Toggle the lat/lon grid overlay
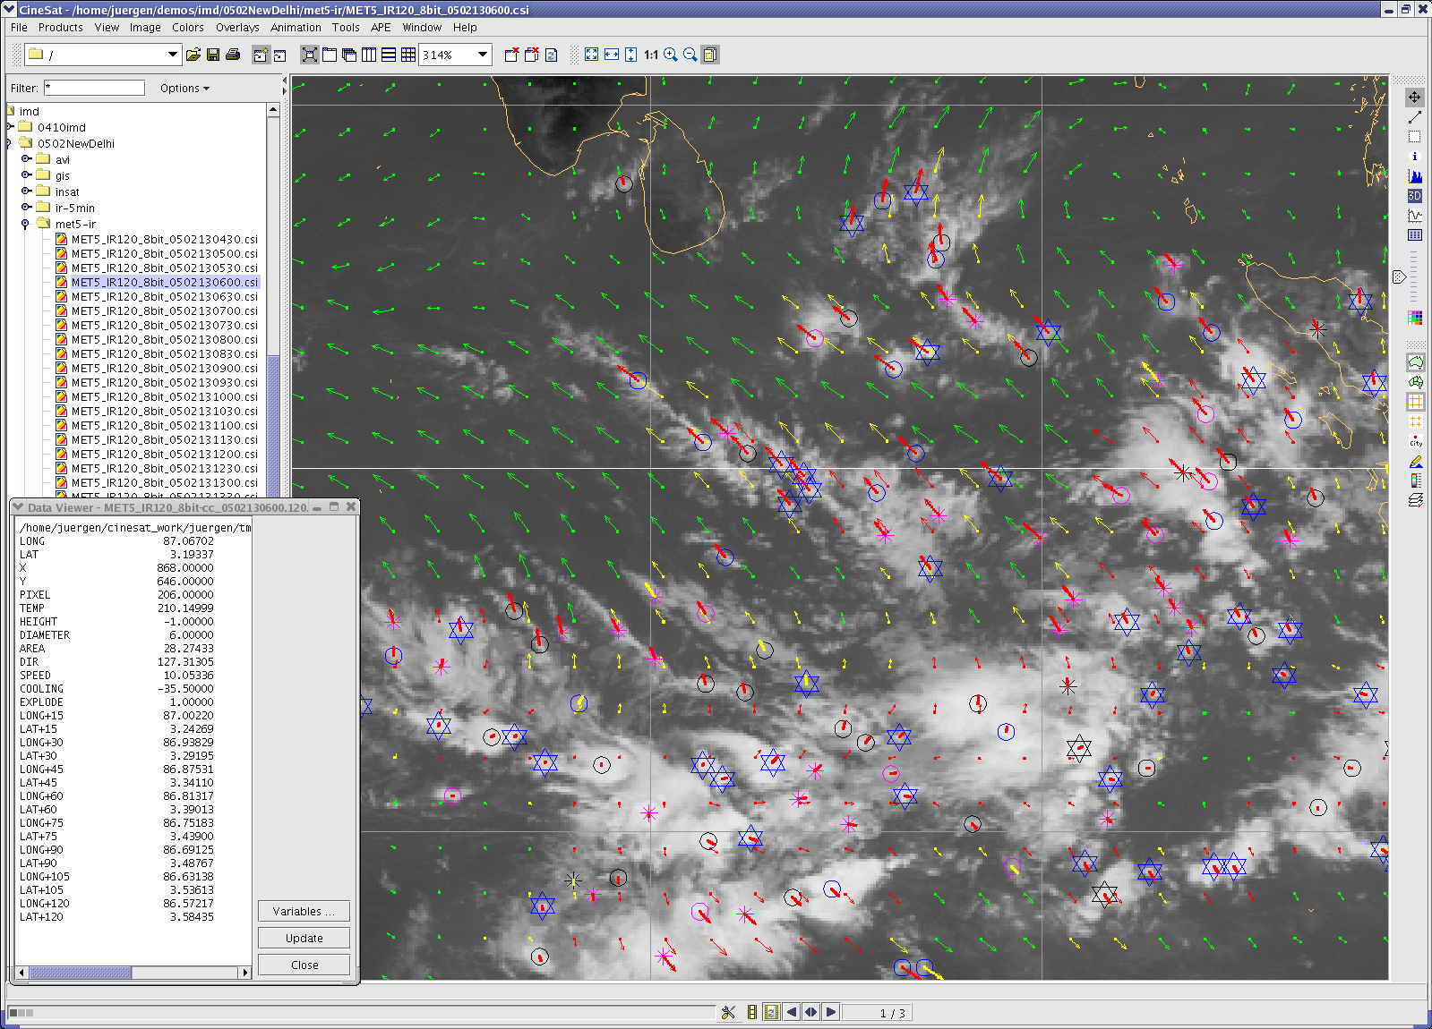The image size is (1432, 1029). click(1415, 402)
